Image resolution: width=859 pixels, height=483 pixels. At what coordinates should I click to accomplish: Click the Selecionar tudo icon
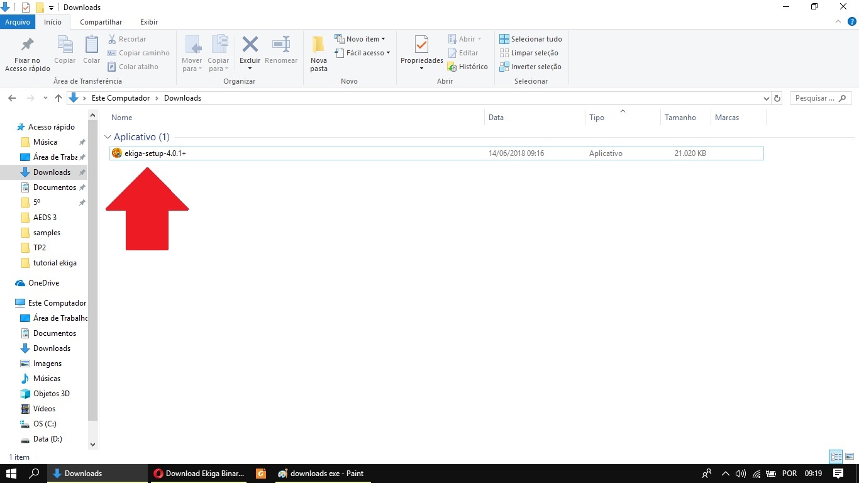tap(504, 39)
